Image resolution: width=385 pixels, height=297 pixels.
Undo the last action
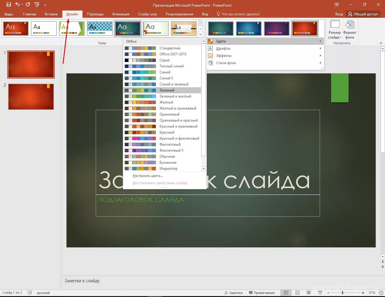(x=18, y=5)
